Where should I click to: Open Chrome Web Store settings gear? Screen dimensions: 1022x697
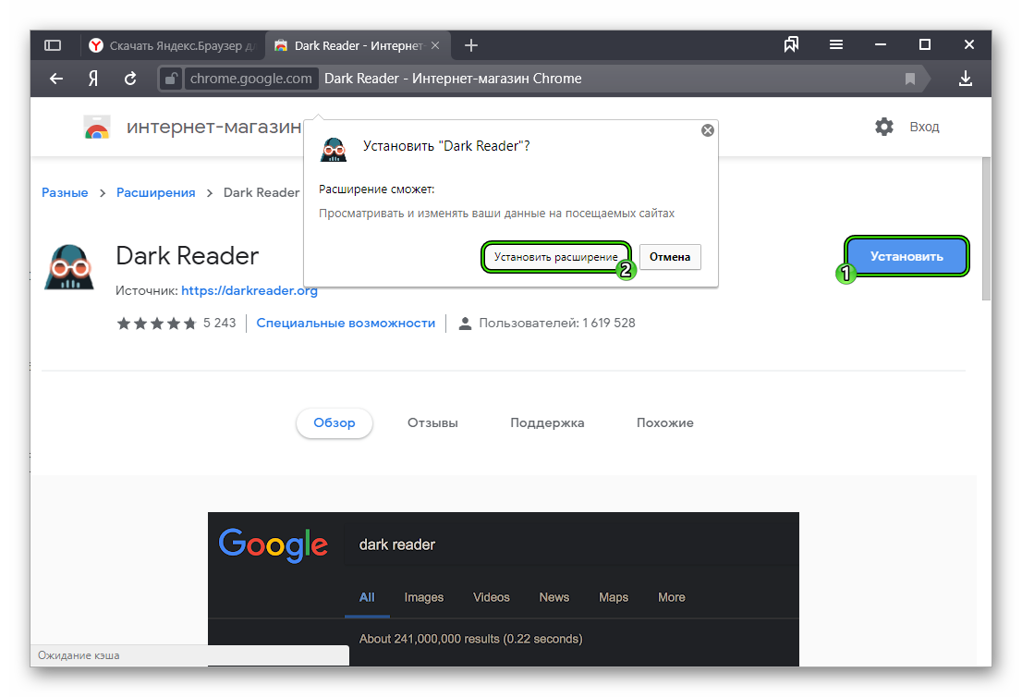[x=884, y=127]
